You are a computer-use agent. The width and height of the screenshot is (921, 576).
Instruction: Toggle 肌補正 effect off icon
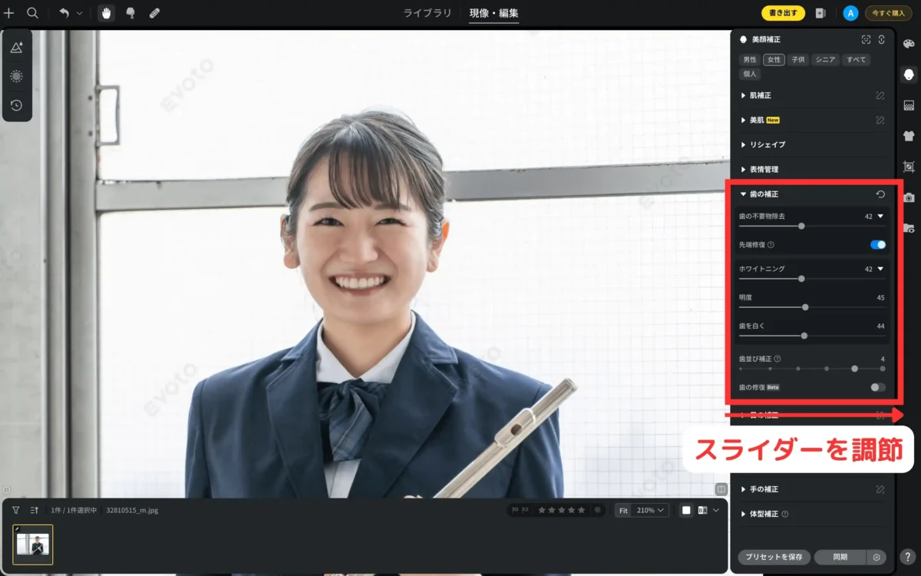880,95
